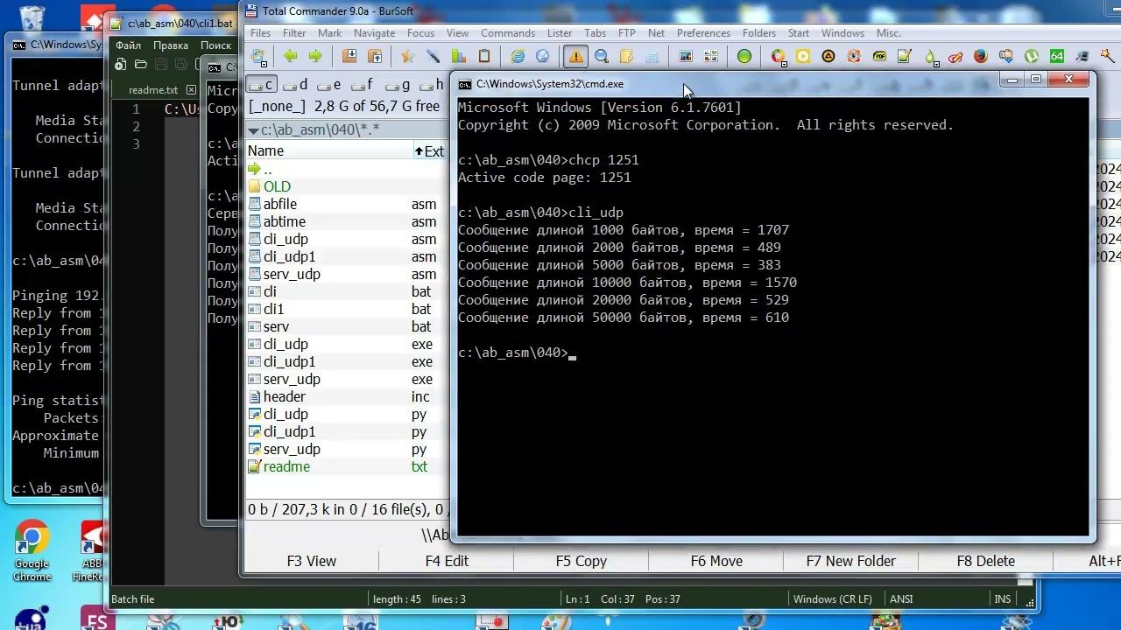1121x630 pixels.
Task: Click the green circle toolbar icon
Action: click(x=744, y=56)
